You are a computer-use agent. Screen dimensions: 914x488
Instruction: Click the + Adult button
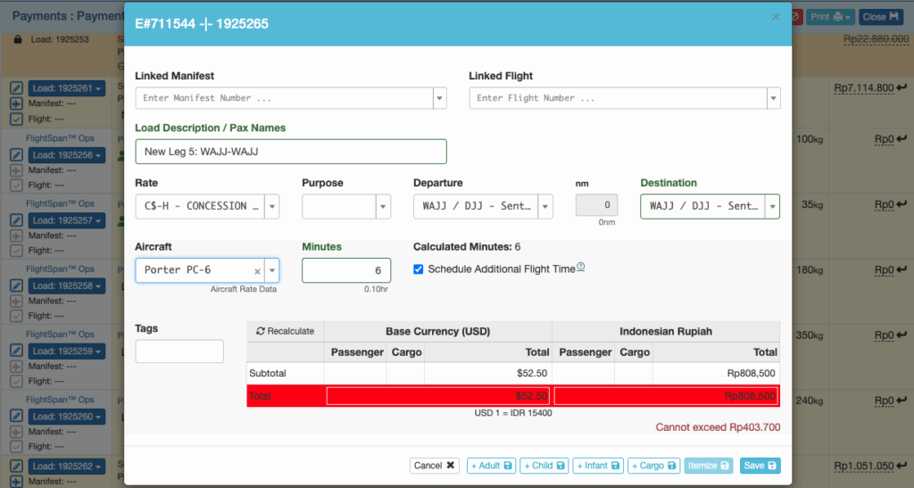(490, 466)
